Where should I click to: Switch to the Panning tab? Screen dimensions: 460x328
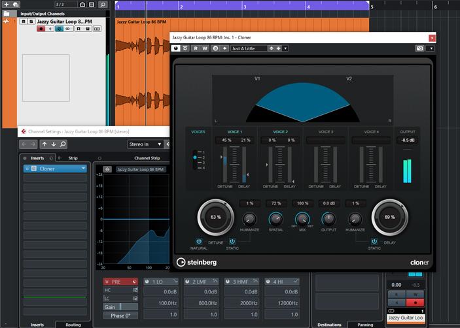tap(365, 324)
